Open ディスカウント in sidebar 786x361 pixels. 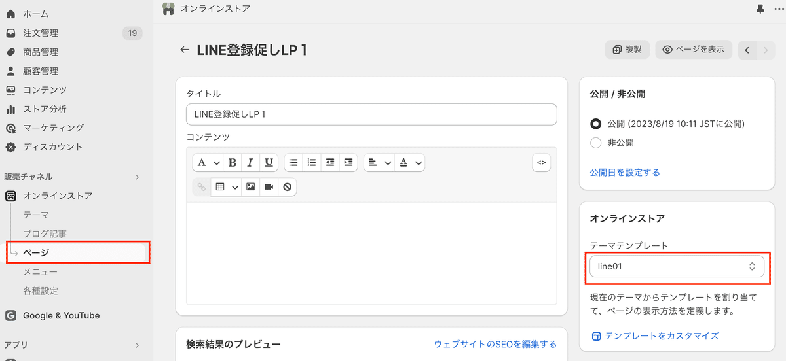(x=53, y=146)
